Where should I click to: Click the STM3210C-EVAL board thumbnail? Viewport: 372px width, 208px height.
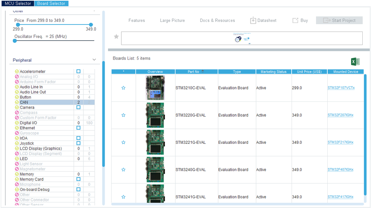coord(155,88)
